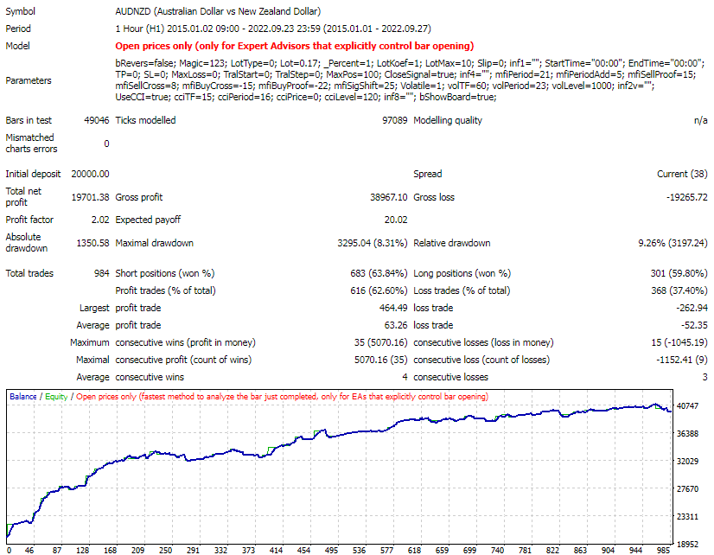Click the chart x-axis label 495
The width and height of the screenshot is (714, 555).
(x=331, y=550)
